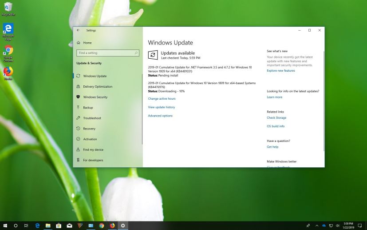Image resolution: width=367 pixels, height=230 pixels.
Task: Click the Windows Update page heading
Action: [x=170, y=43]
